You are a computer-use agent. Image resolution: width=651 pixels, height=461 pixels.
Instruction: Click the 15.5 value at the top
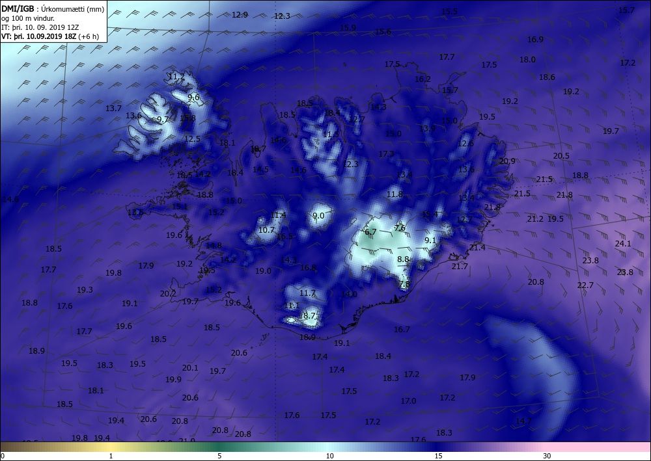click(449, 11)
